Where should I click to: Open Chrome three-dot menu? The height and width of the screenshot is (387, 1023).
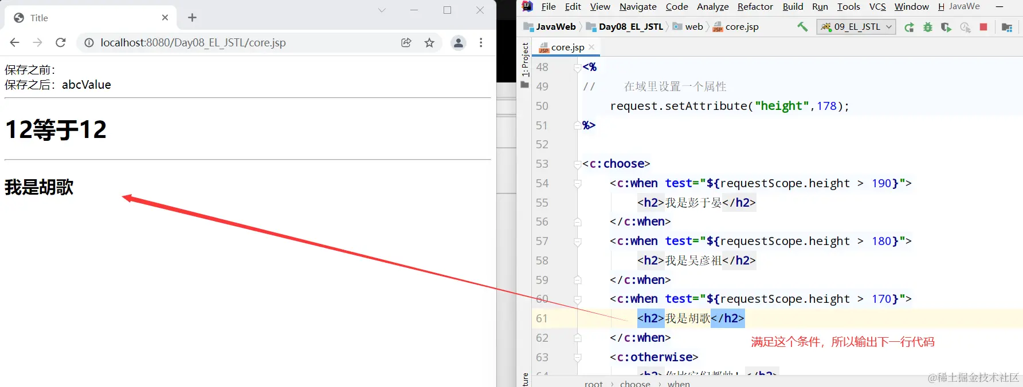point(481,42)
